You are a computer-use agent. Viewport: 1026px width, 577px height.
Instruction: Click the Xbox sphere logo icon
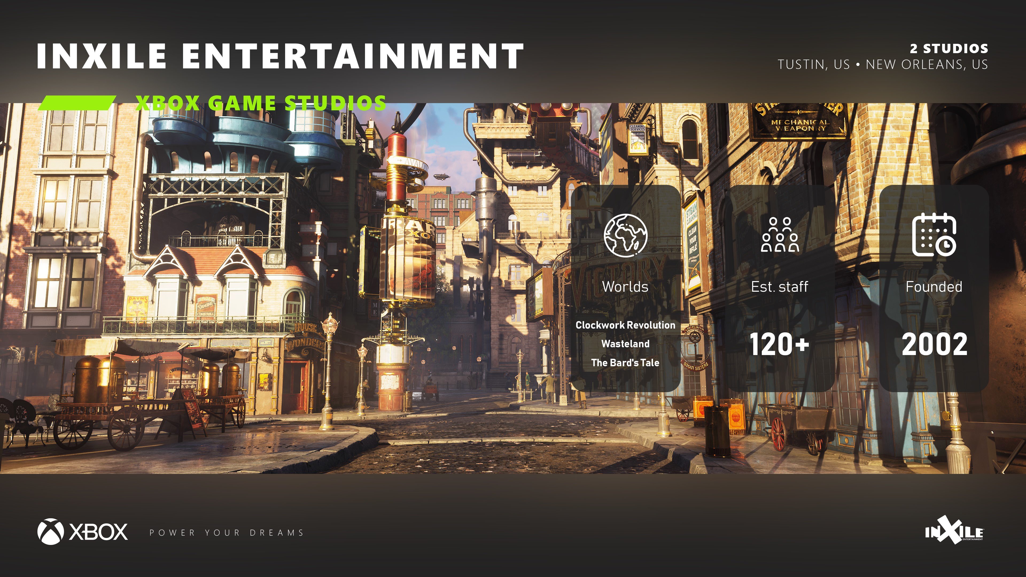pyautogui.click(x=50, y=531)
